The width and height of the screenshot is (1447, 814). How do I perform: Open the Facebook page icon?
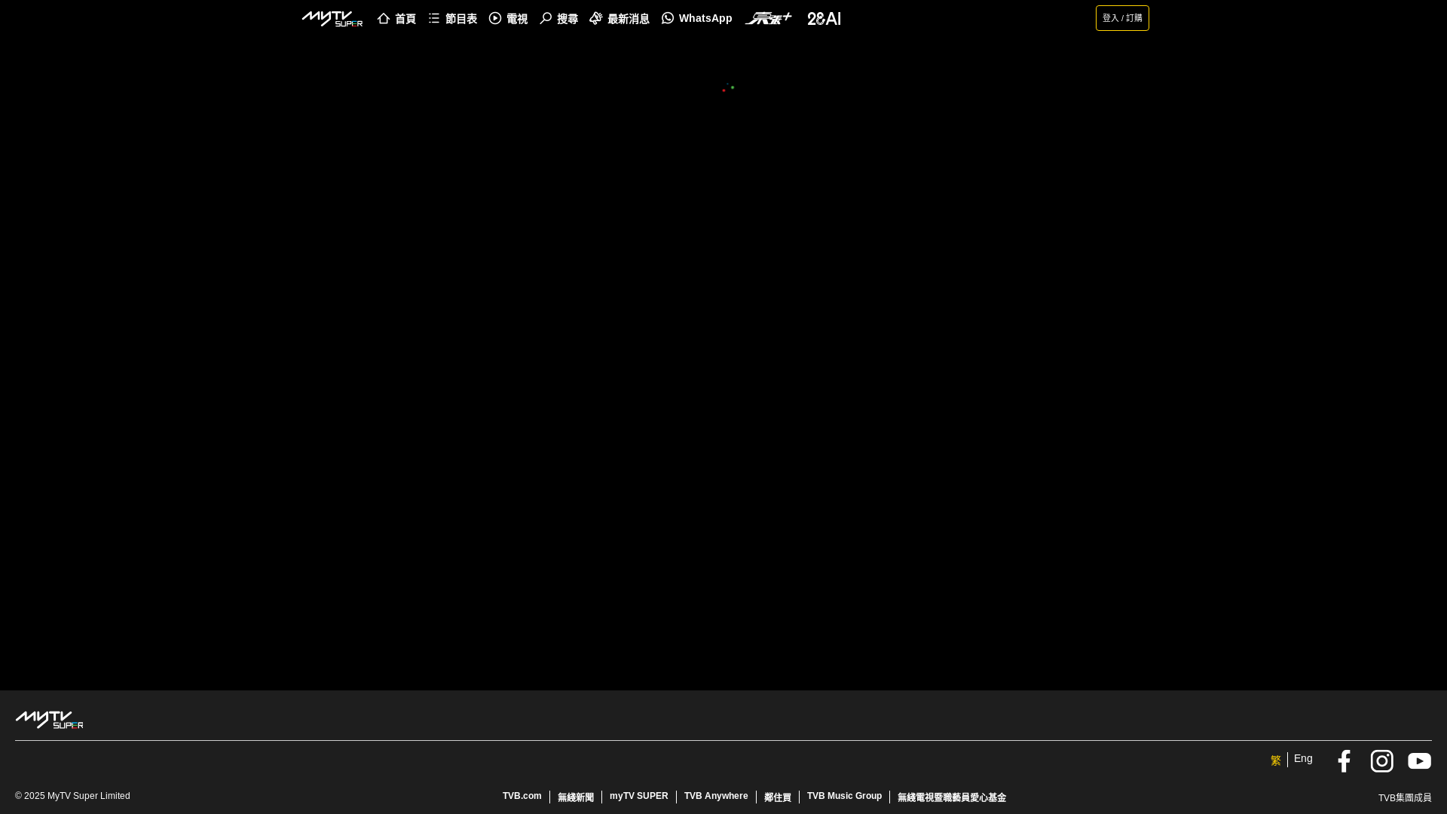1344,761
